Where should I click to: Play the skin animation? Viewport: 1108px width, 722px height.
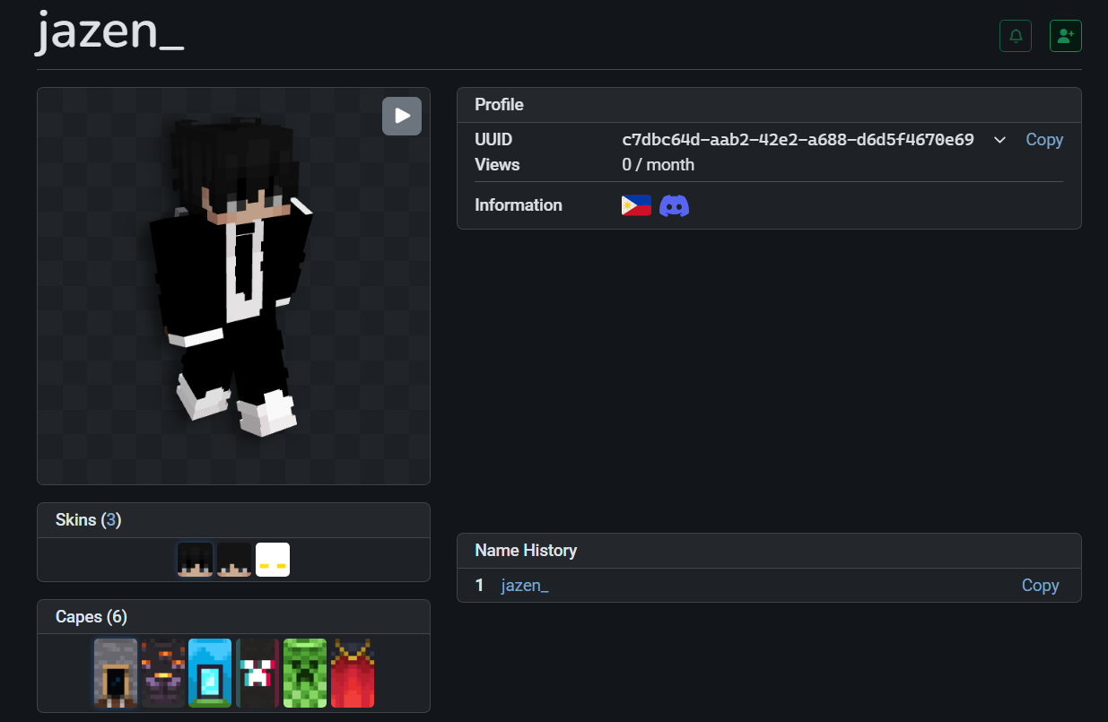[402, 117]
